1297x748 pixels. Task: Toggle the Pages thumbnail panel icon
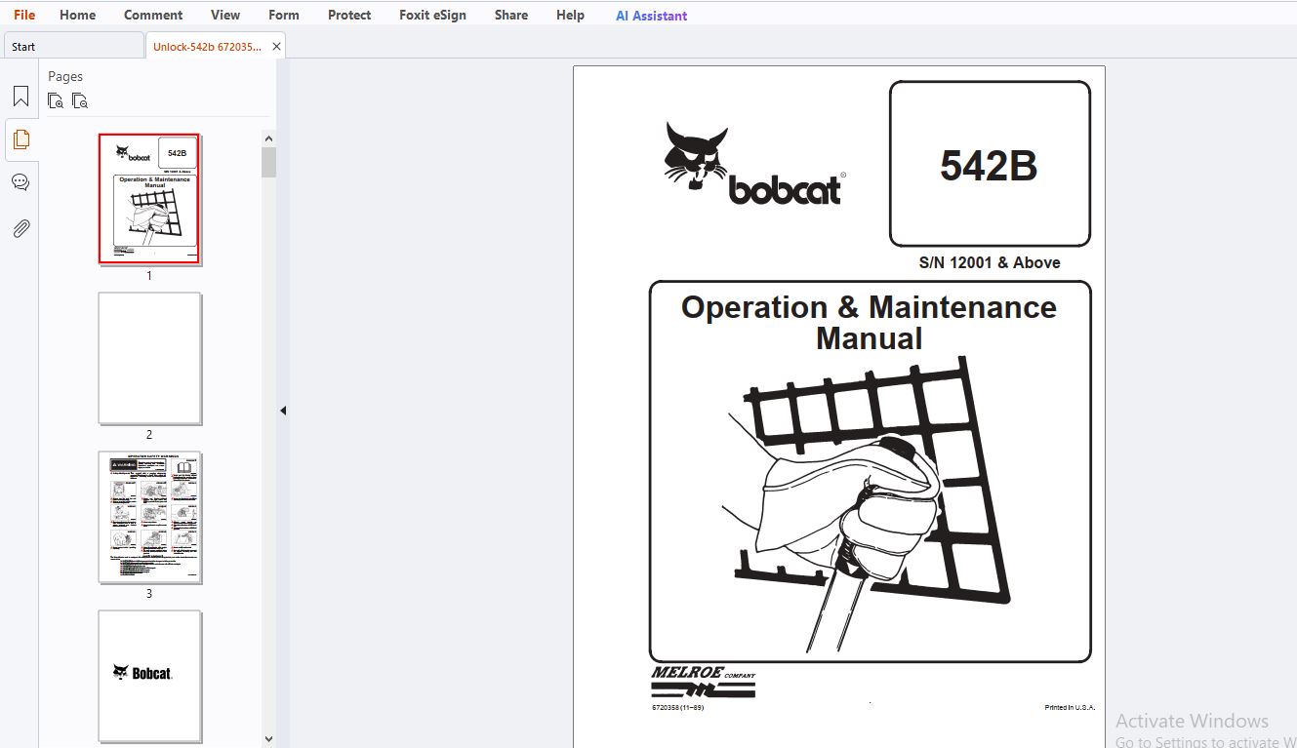click(20, 139)
